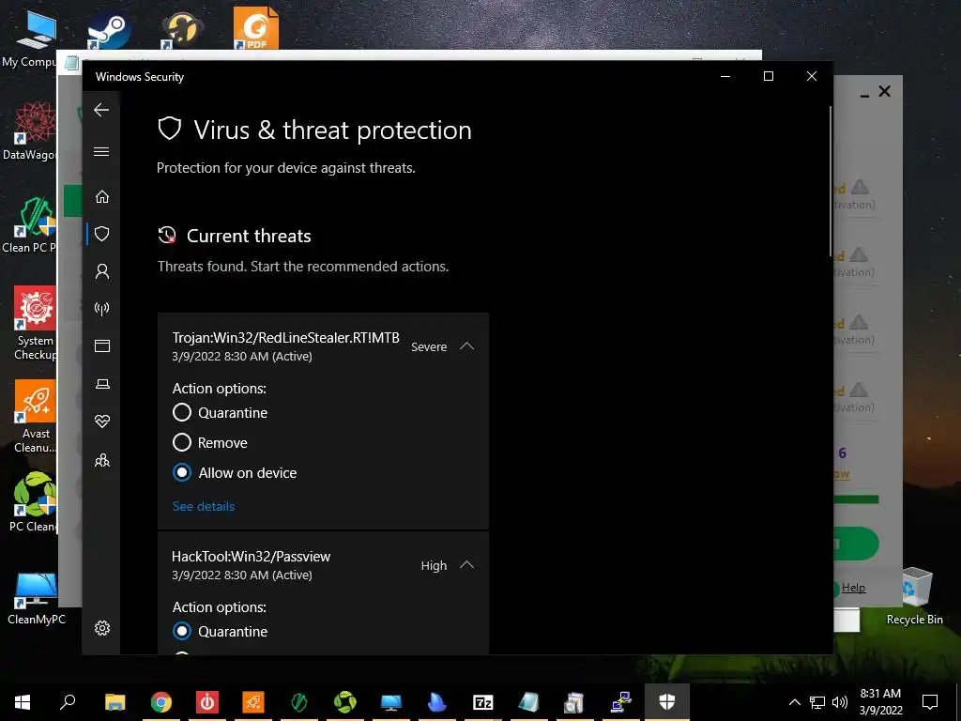This screenshot has height=721, width=961.
Task: Close the background cleaner window with X
Action: 884,91
